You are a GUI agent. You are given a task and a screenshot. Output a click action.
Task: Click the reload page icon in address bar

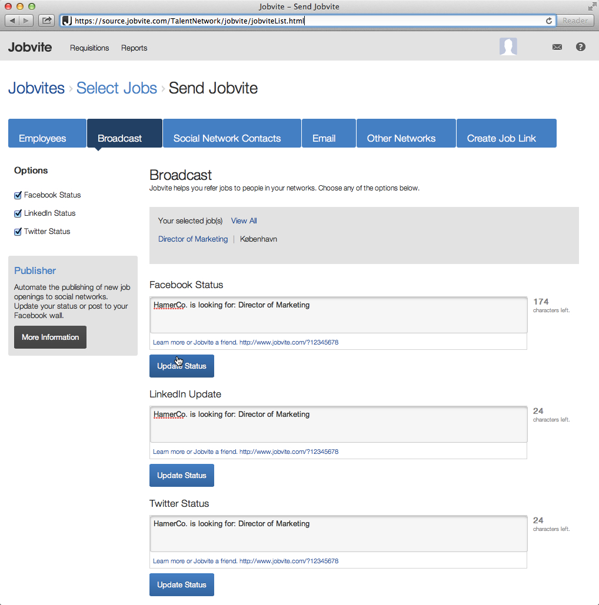click(549, 21)
